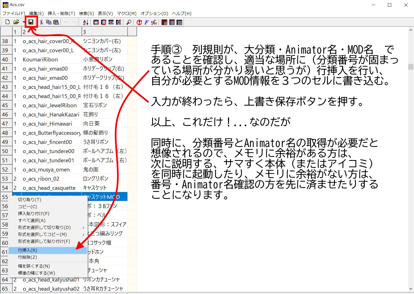The height and width of the screenshot is (294, 414).
Task: Choose 形式を選択して貼り付け(F) in context menu
Action: point(48,241)
